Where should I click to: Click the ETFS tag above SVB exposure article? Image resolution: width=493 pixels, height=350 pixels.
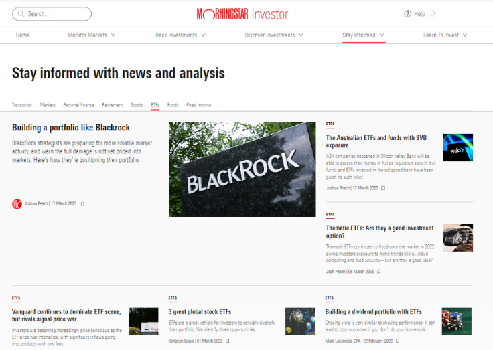coord(330,124)
